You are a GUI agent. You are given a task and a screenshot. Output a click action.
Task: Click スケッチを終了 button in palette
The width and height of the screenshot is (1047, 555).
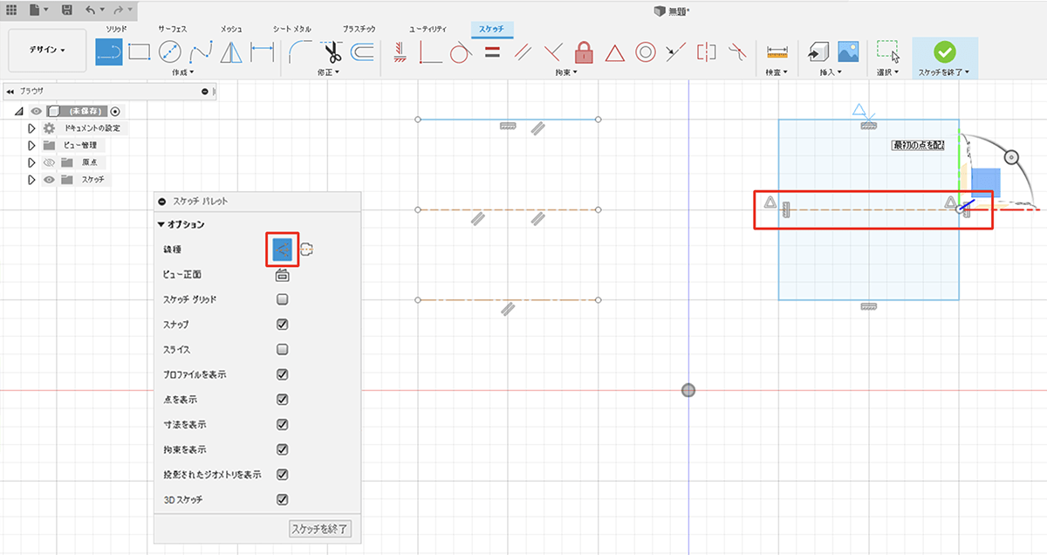tap(320, 529)
